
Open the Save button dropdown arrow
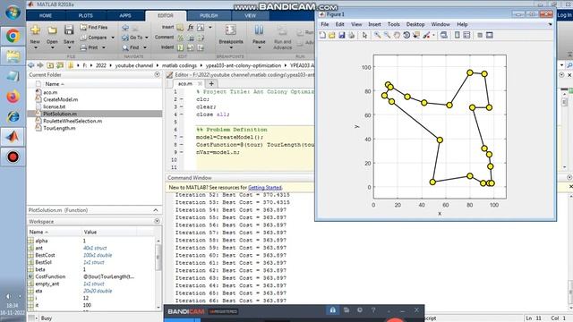[x=69, y=47]
